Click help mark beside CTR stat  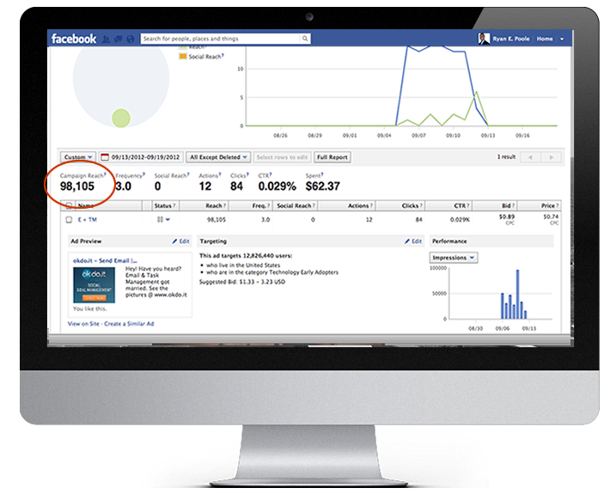(x=271, y=174)
